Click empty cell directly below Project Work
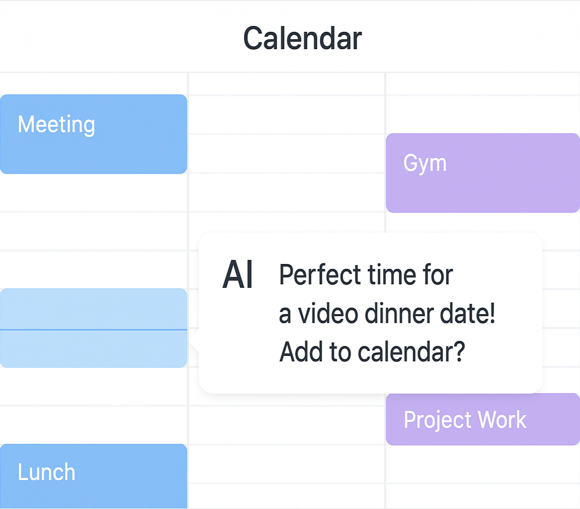Image resolution: width=580 pixels, height=509 pixels. (483, 464)
